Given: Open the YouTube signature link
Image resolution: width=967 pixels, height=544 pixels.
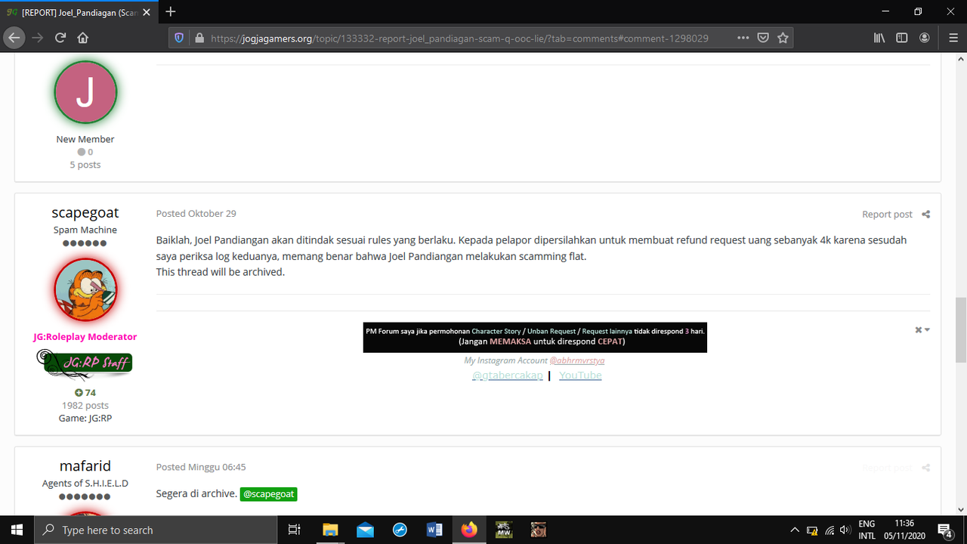Looking at the screenshot, I should [x=580, y=376].
